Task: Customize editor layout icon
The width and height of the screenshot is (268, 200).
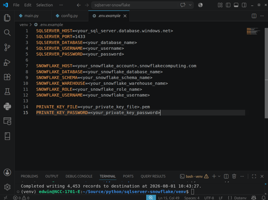Action: [220, 5]
